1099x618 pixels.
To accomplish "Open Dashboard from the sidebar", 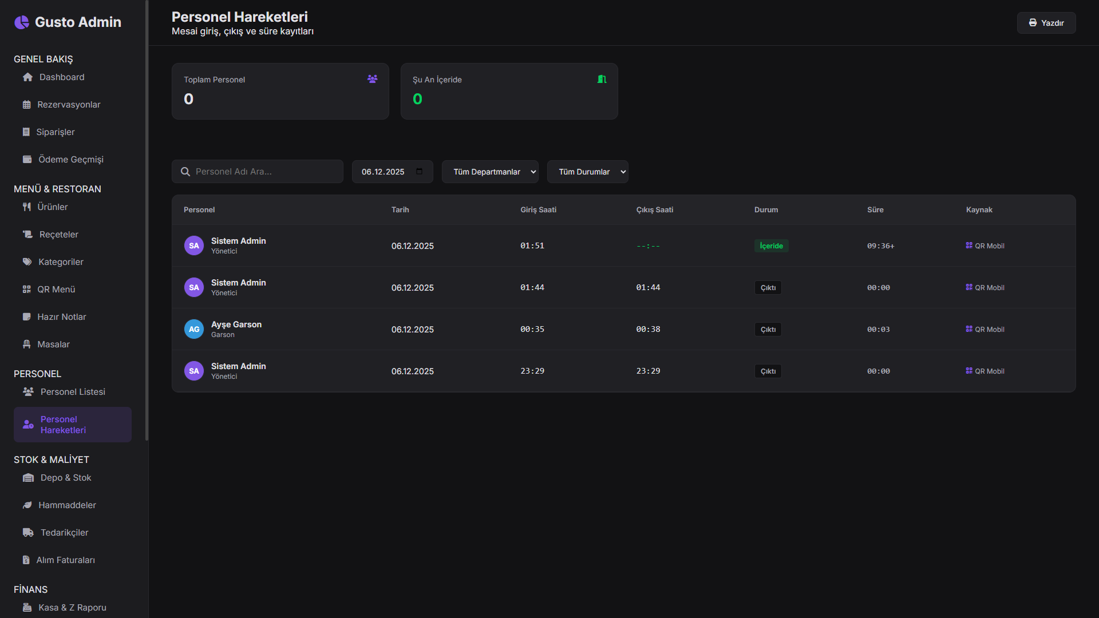I will tap(73, 77).
